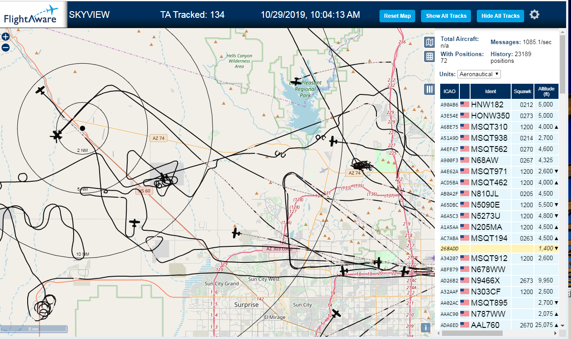Select aircraft row AAL760
Viewport: 571px width, 339px height.
click(500, 325)
